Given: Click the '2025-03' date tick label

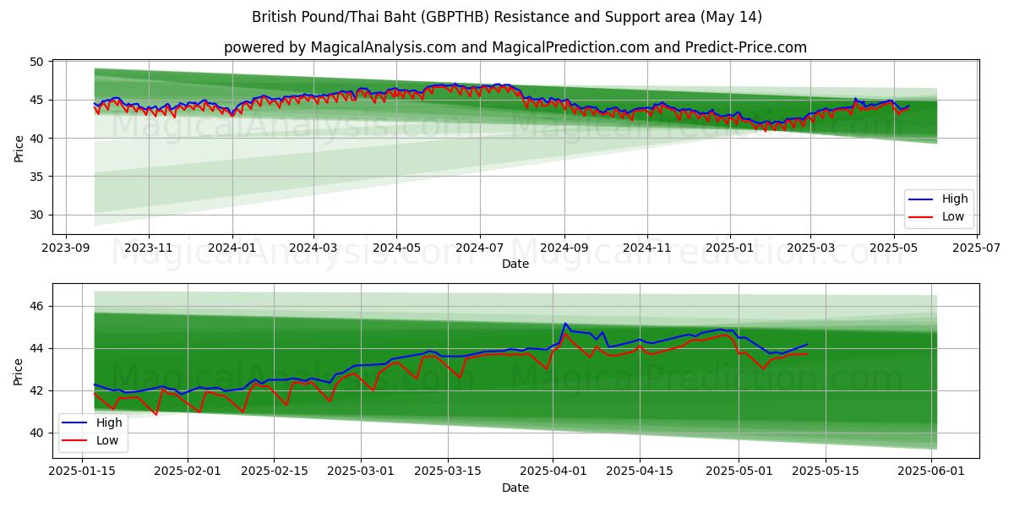Looking at the screenshot, I should pyautogui.click(x=810, y=248).
